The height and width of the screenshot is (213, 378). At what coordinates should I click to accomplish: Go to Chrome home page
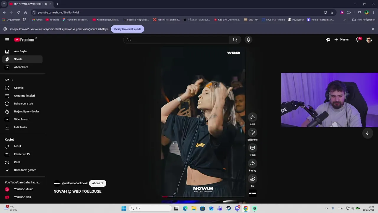[25, 12]
